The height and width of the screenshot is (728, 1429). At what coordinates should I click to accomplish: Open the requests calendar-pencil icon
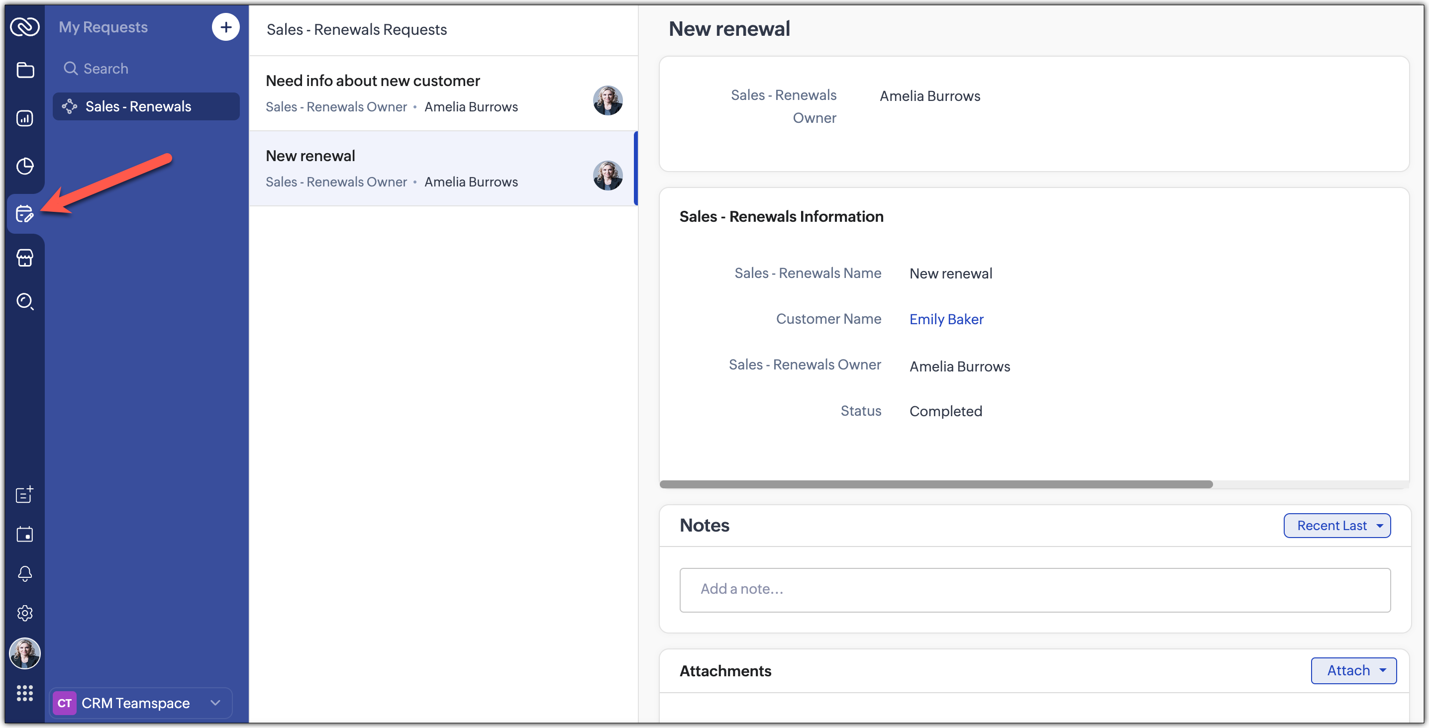pyautogui.click(x=25, y=213)
